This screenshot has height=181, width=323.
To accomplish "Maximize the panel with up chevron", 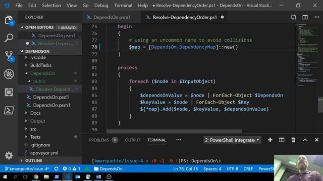I will coord(305,140).
